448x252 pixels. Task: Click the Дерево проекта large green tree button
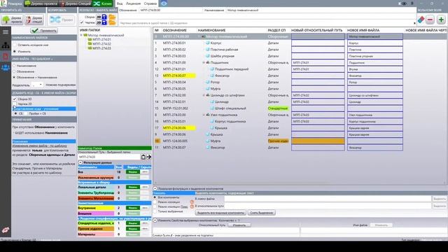(x=13, y=20)
